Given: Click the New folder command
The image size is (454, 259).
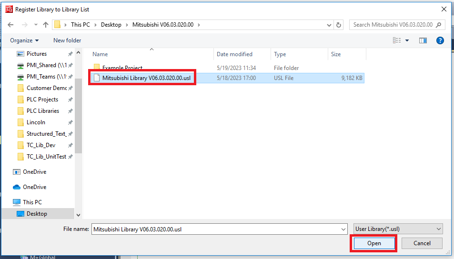Looking at the screenshot, I should point(67,40).
